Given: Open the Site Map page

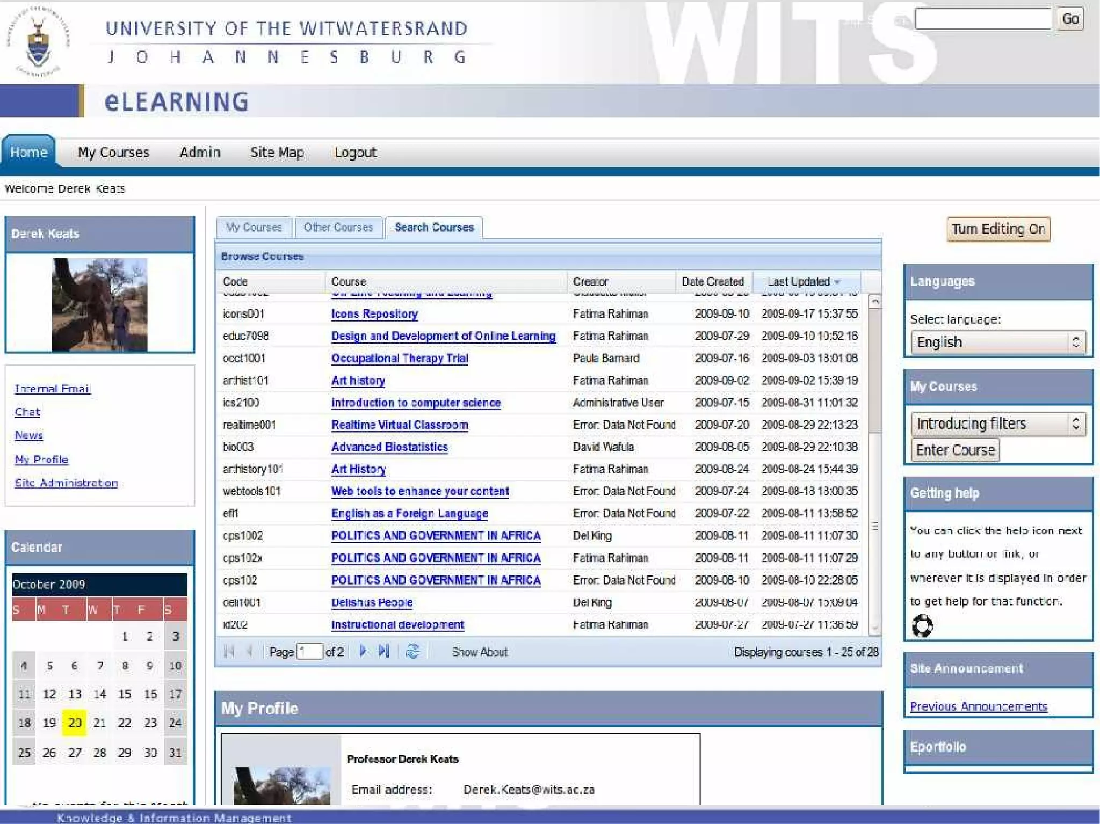Looking at the screenshot, I should (277, 152).
